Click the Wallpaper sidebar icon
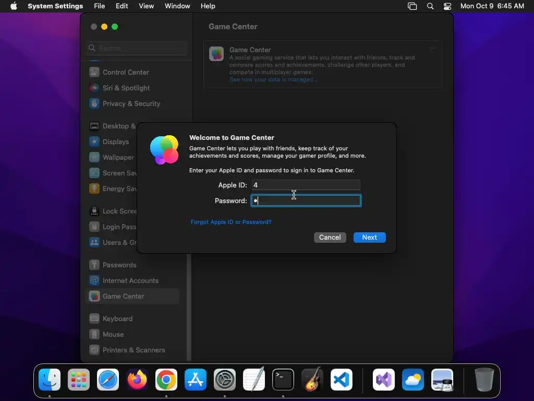Screen dimensions: 534x401 [x=94, y=158]
